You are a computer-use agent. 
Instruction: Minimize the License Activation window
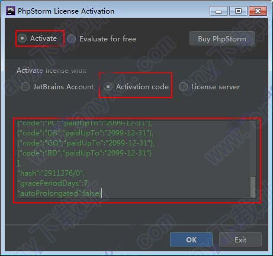(219, 11)
